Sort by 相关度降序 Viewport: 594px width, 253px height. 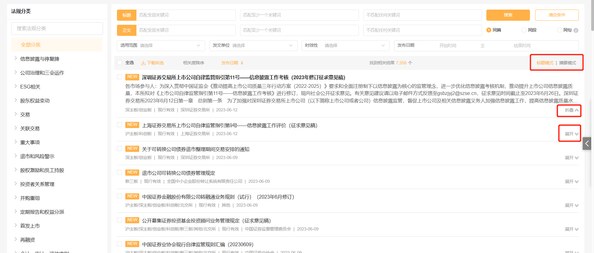pyautogui.click(x=194, y=63)
